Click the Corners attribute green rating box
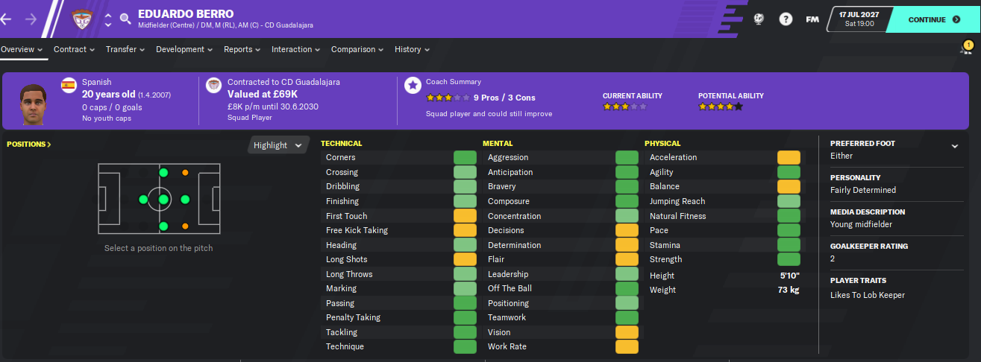Screen dimensions: 981x362 pyautogui.click(x=465, y=157)
